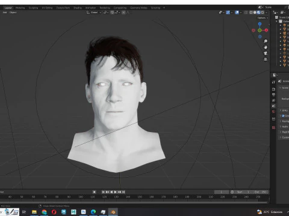
Task: Click the pan view hand icon
Action: click(x=266, y=47)
